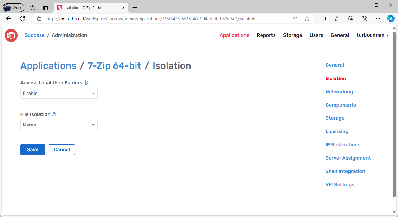The height and width of the screenshot is (217, 398).
Task: Reload the current page
Action: pyautogui.click(x=22, y=19)
